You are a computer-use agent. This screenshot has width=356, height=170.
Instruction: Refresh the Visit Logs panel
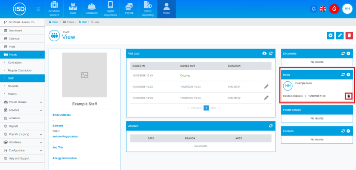coord(271,53)
